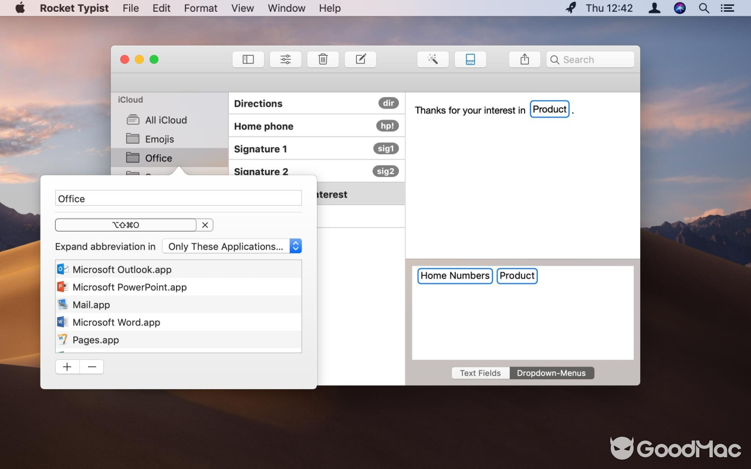Open the Expand abbreviation in dropdown
Image resolution: width=751 pixels, height=469 pixels.
click(232, 246)
